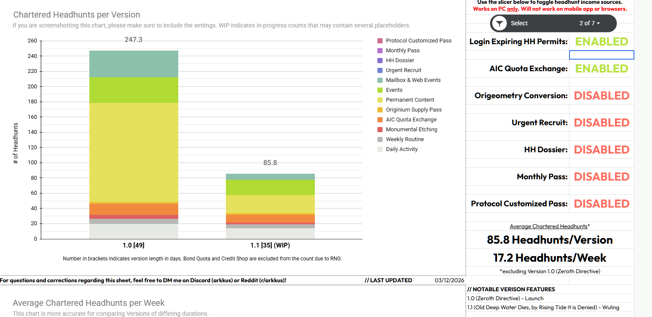This screenshot has height=317, width=652.
Task: Click the "# of Headhunts" axis title
Action: [x=16, y=144]
